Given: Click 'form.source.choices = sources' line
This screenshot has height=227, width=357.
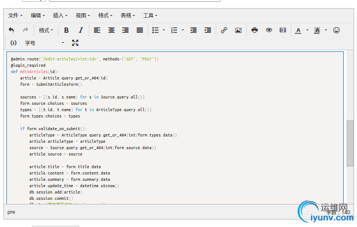Looking at the screenshot, I should click(54, 104).
